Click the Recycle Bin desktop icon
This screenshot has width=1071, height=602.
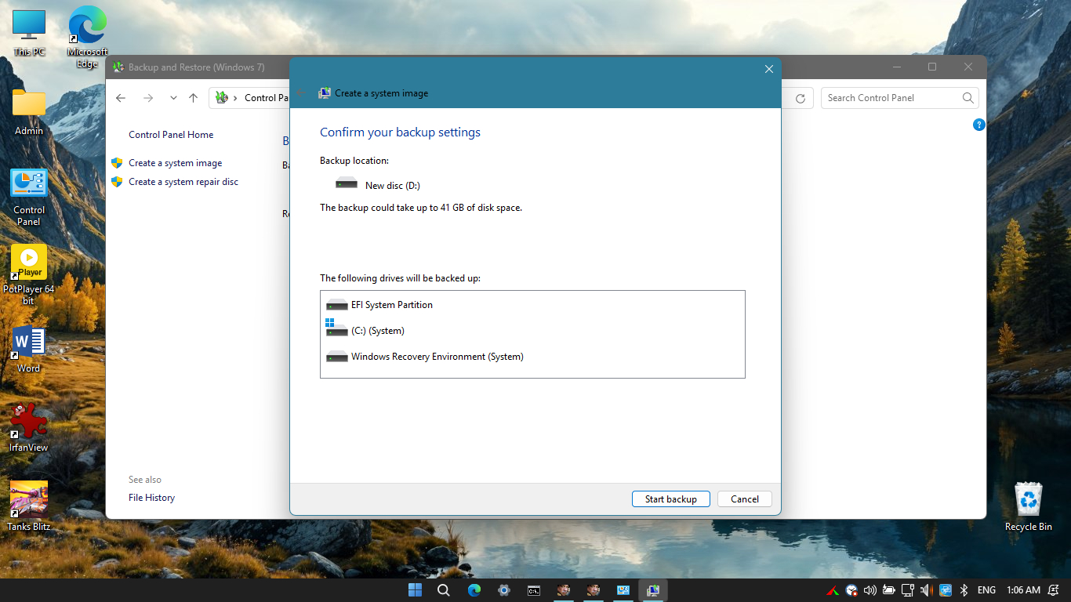click(1028, 506)
